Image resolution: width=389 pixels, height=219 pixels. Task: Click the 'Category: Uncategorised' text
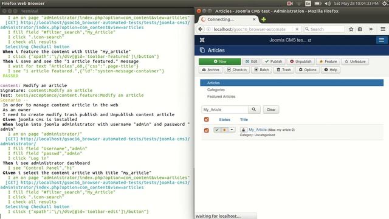pos(257,135)
